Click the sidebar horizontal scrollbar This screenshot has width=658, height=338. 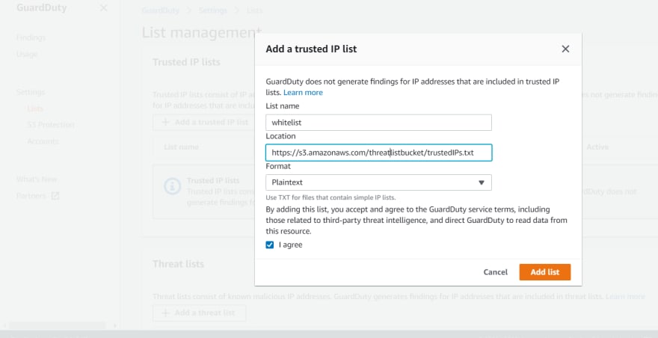(57, 325)
